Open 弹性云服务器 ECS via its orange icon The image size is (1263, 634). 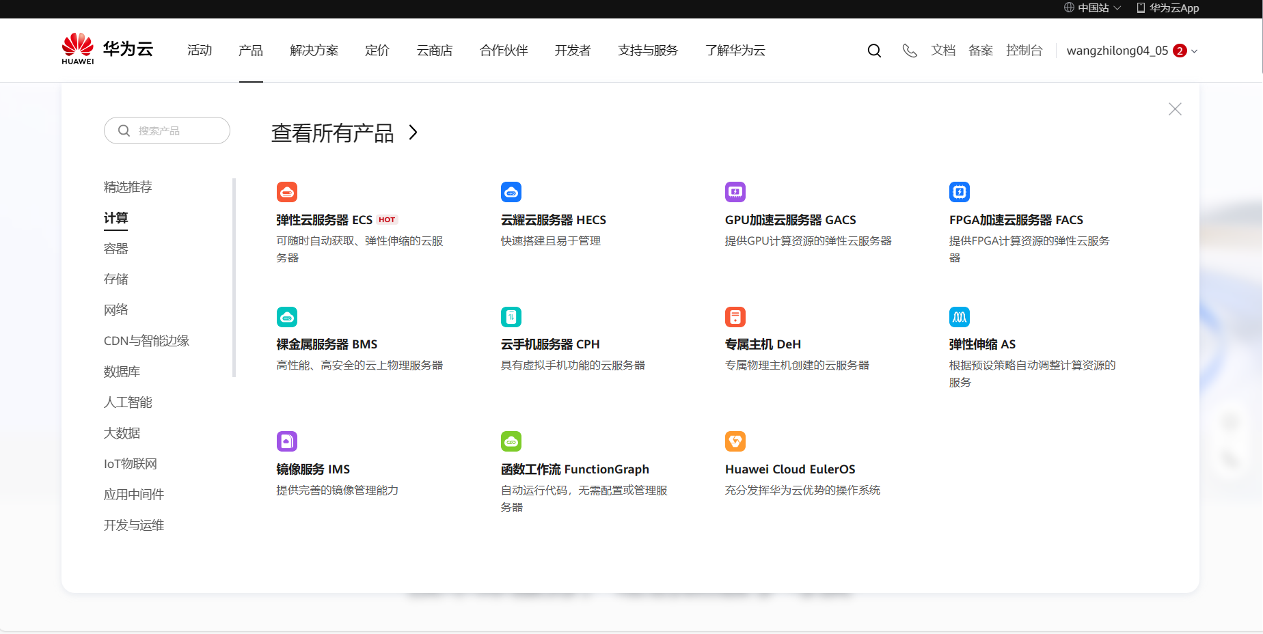coord(286,192)
